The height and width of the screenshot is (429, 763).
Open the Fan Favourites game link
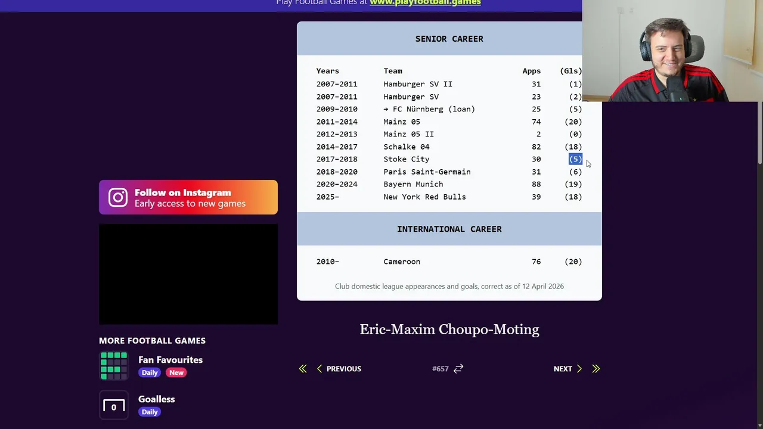pyautogui.click(x=170, y=360)
